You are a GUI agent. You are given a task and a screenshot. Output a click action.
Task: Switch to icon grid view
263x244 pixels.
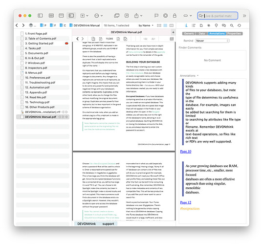(159, 25)
